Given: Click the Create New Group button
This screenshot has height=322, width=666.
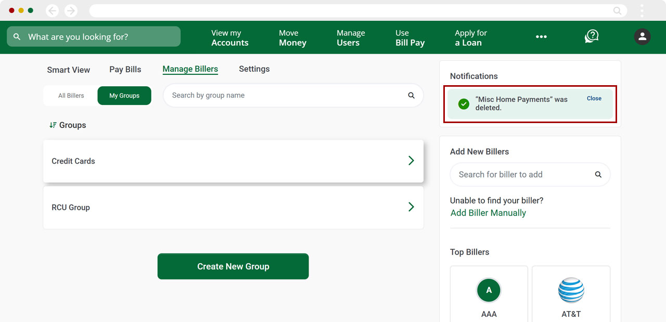Looking at the screenshot, I should coord(233,266).
